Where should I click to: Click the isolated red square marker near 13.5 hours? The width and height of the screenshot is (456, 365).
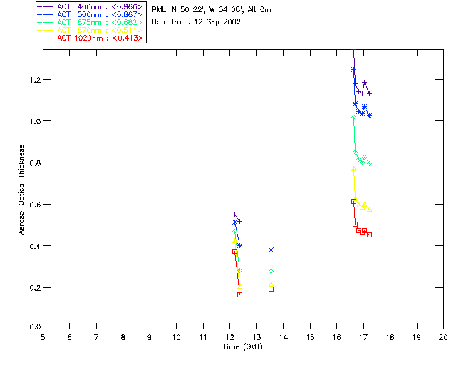(x=271, y=289)
